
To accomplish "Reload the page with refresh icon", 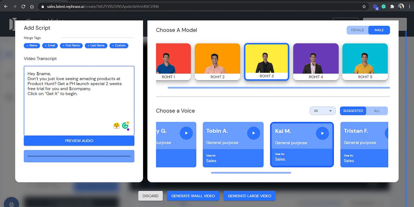I will (x=23, y=6).
